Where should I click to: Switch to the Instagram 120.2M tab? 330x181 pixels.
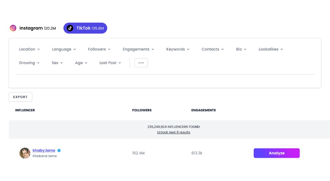tap(33, 28)
